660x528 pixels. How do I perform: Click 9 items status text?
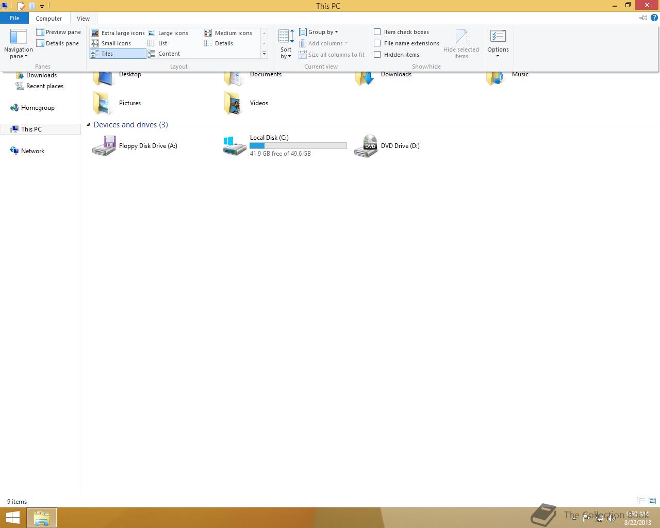click(17, 502)
